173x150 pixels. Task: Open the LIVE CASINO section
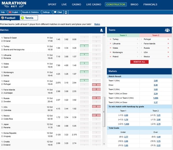(x=93, y=5)
